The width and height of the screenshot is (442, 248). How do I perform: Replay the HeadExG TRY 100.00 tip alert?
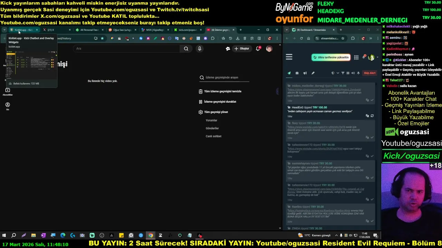coord(372,116)
